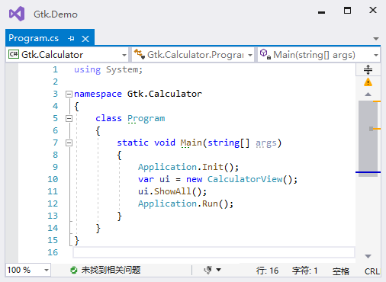Click the scrollbar up arrow
This screenshot has width=386, height=282.
click(368, 95)
